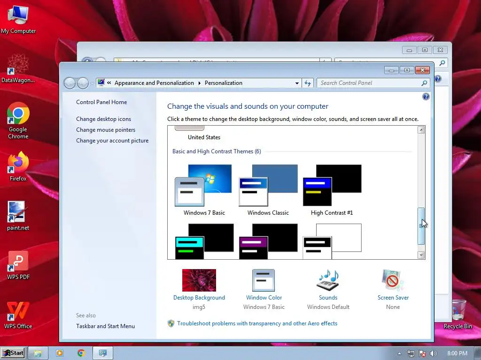The height and width of the screenshot is (360, 481).
Task: Expand the arrow after Appearance and Personalization
Action: 199,83
